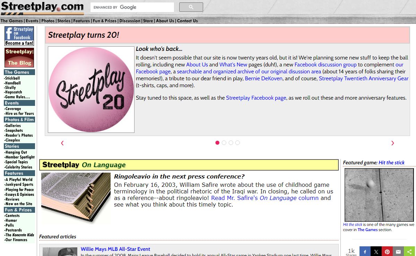
Task: Open more sharing options icon
Action: pos(409,252)
